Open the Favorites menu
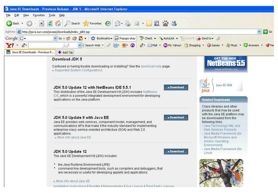The width and height of the screenshot is (278, 193). tap(39, 15)
